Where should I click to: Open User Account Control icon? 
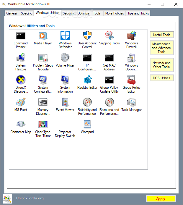click(x=87, y=35)
